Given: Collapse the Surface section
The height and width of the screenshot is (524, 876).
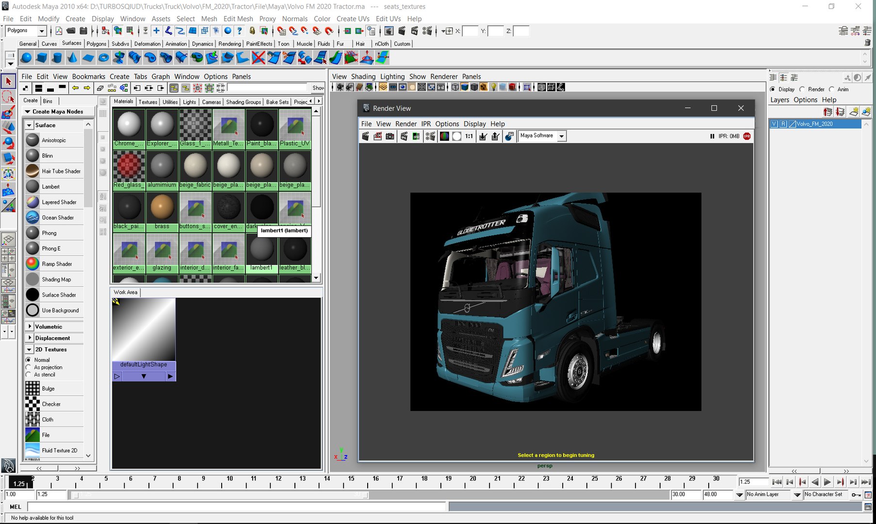Looking at the screenshot, I should pos(29,125).
